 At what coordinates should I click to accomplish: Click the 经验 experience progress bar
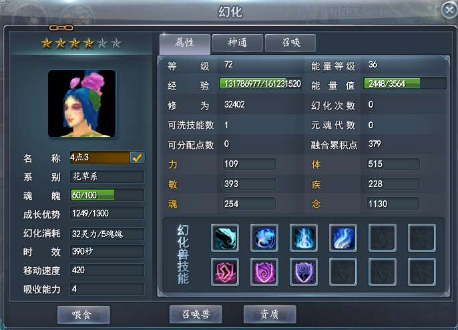[x=261, y=84]
